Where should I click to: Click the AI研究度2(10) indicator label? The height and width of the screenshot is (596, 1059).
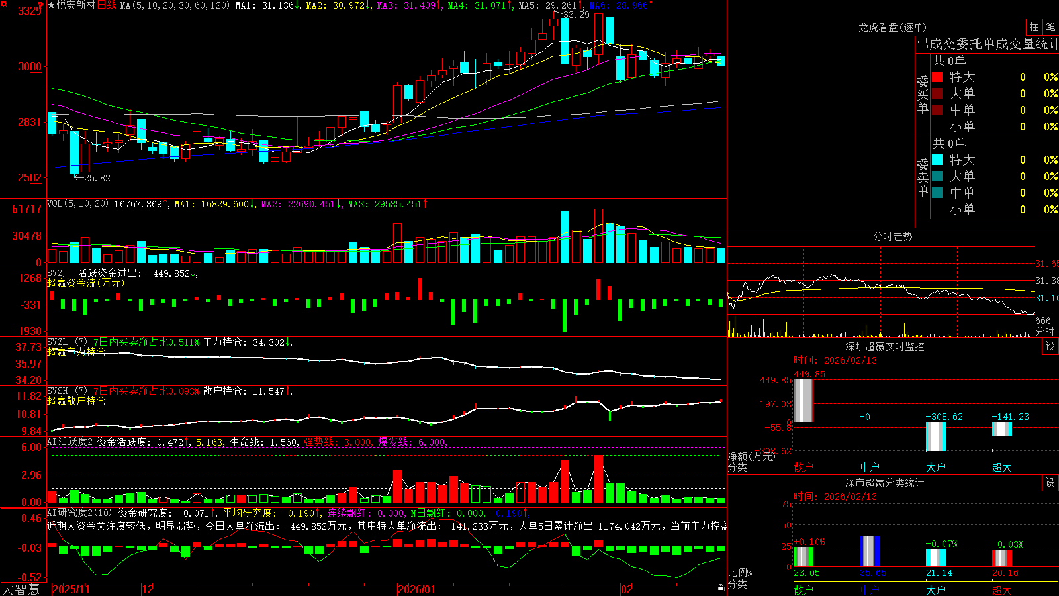click(79, 513)
